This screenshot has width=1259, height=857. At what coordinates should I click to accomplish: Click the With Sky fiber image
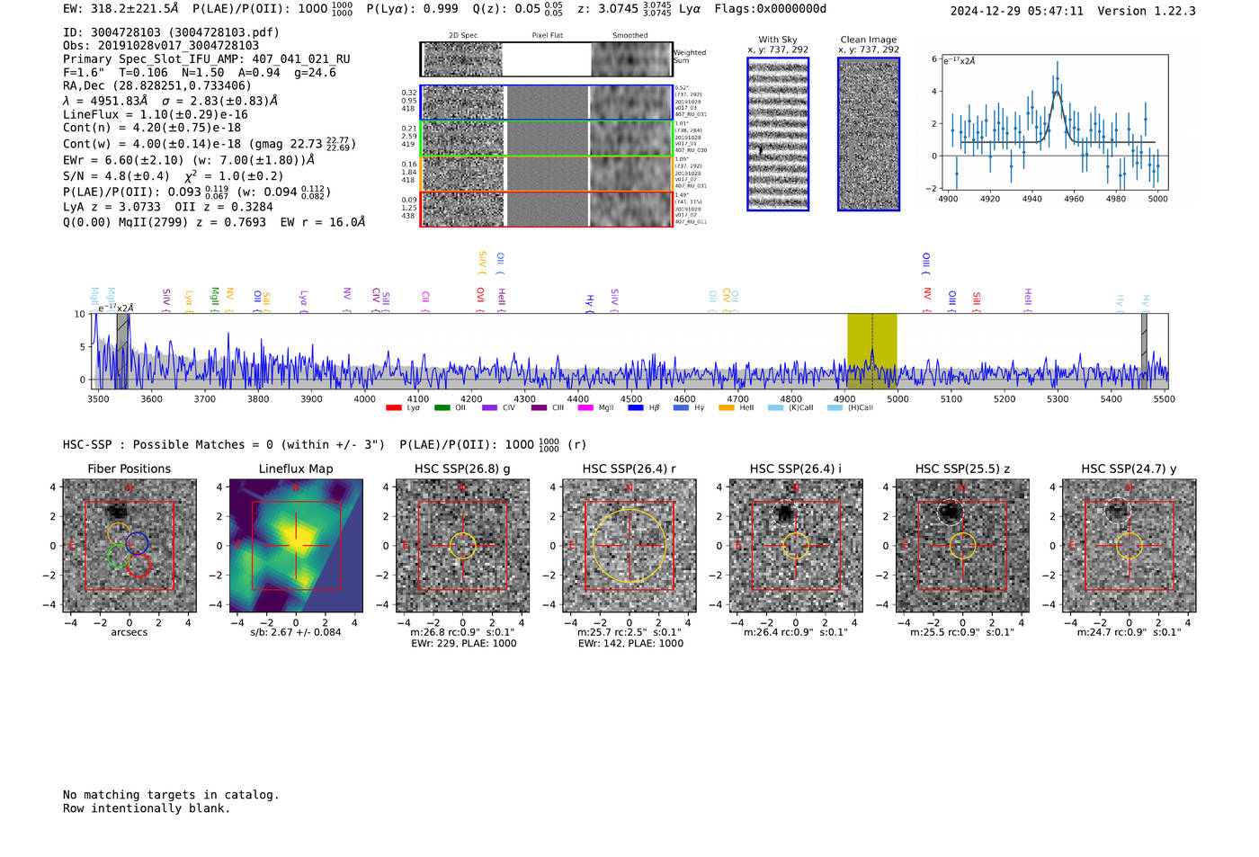778,134
